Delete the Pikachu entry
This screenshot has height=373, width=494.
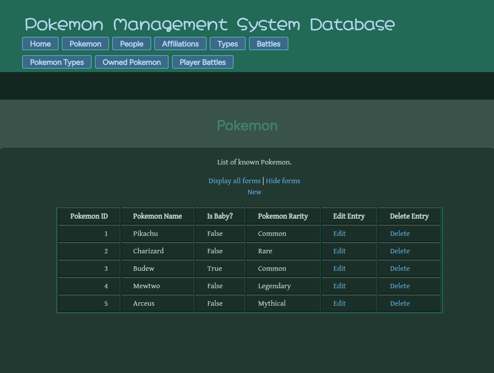[x=400, y=234]
